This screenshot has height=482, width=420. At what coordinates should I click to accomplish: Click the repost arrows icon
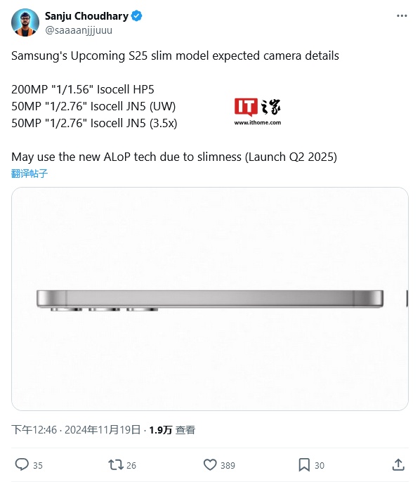[115, 464]
